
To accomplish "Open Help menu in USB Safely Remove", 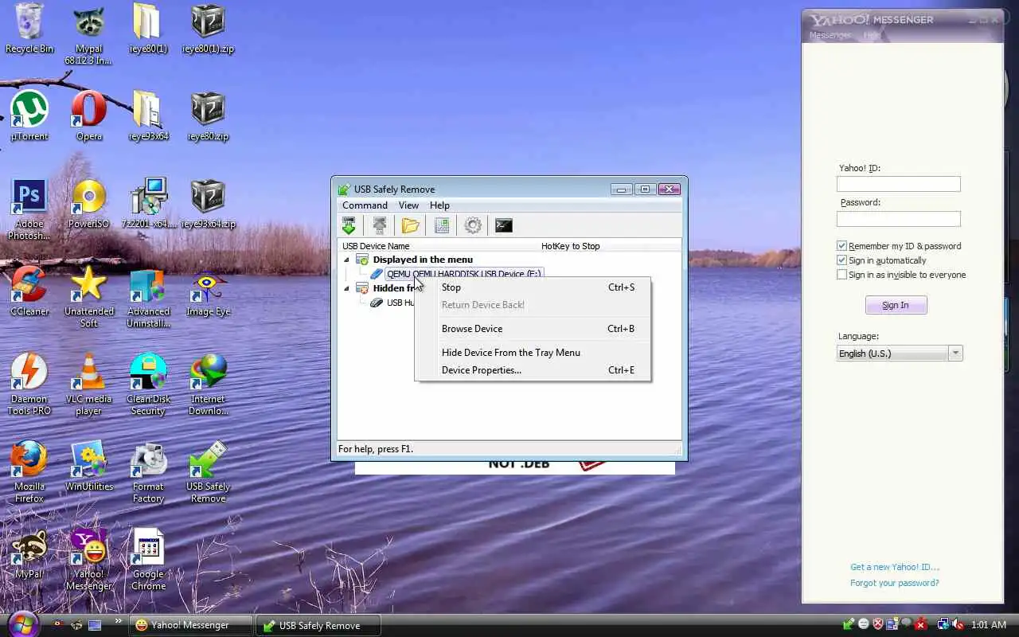I will click(439, 205).
